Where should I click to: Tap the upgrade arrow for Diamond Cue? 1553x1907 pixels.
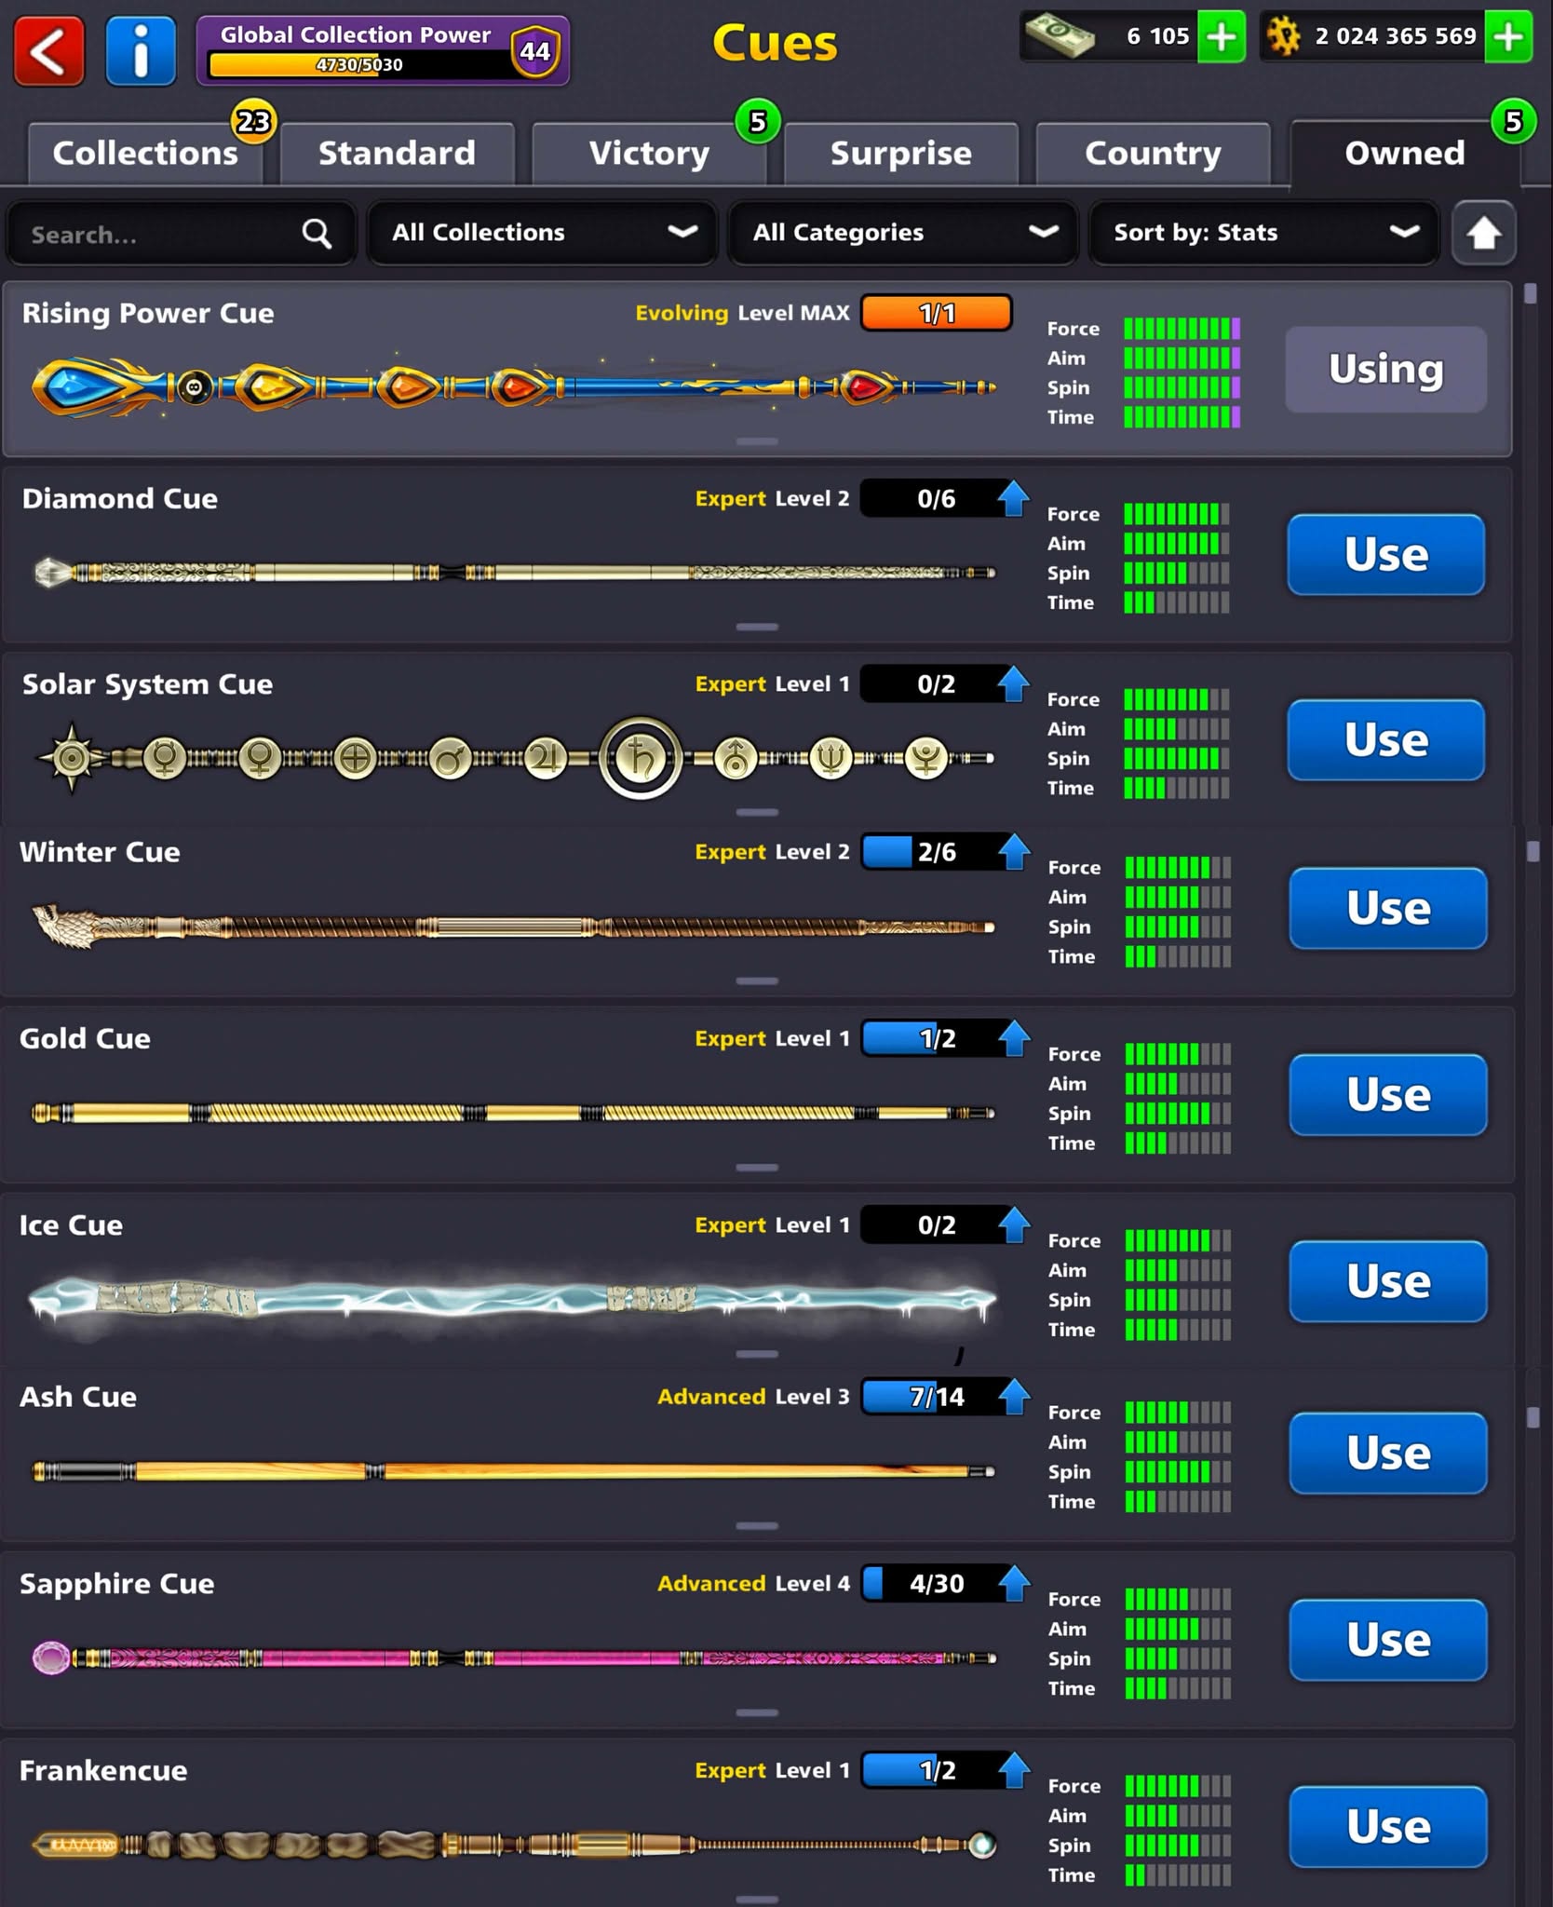tap(1013, 498)
